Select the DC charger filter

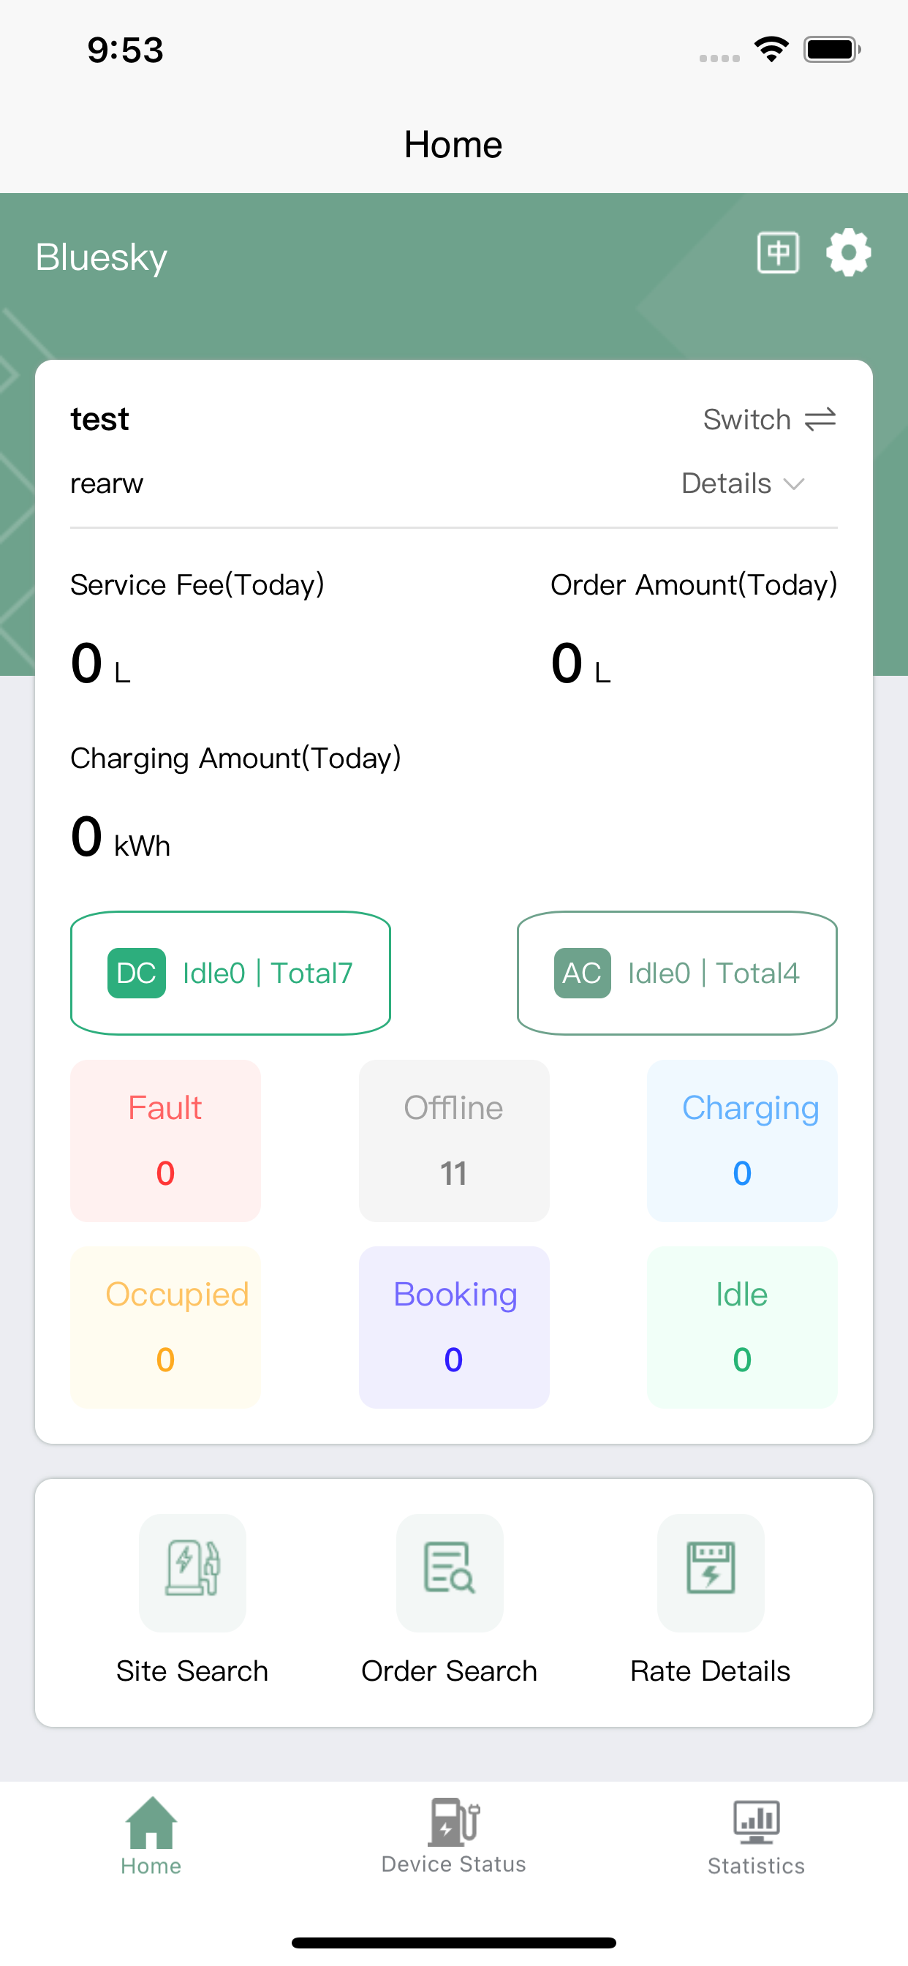click(x=230, y=973)
